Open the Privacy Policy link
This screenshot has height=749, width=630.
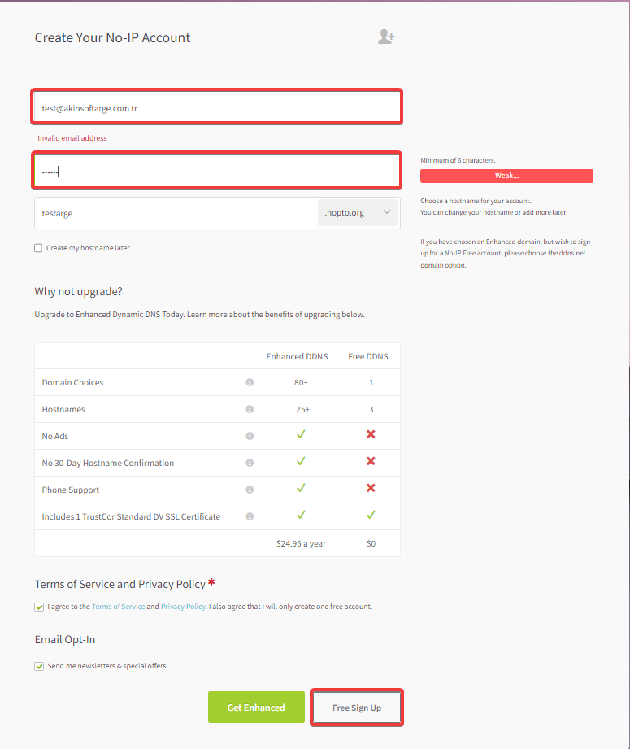[x=183, y=607]
